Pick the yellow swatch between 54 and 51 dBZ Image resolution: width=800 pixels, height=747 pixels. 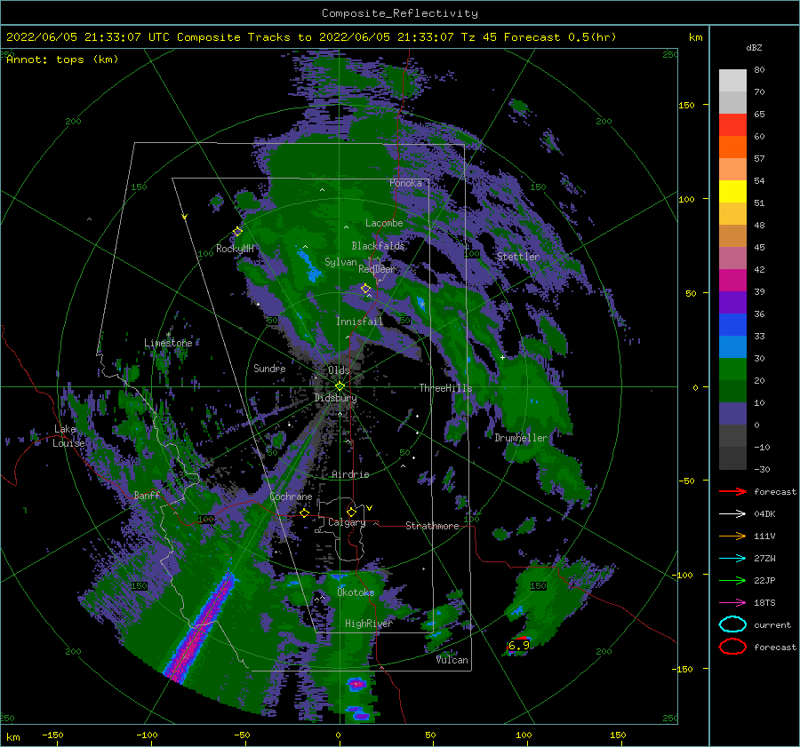pos(732,191)
